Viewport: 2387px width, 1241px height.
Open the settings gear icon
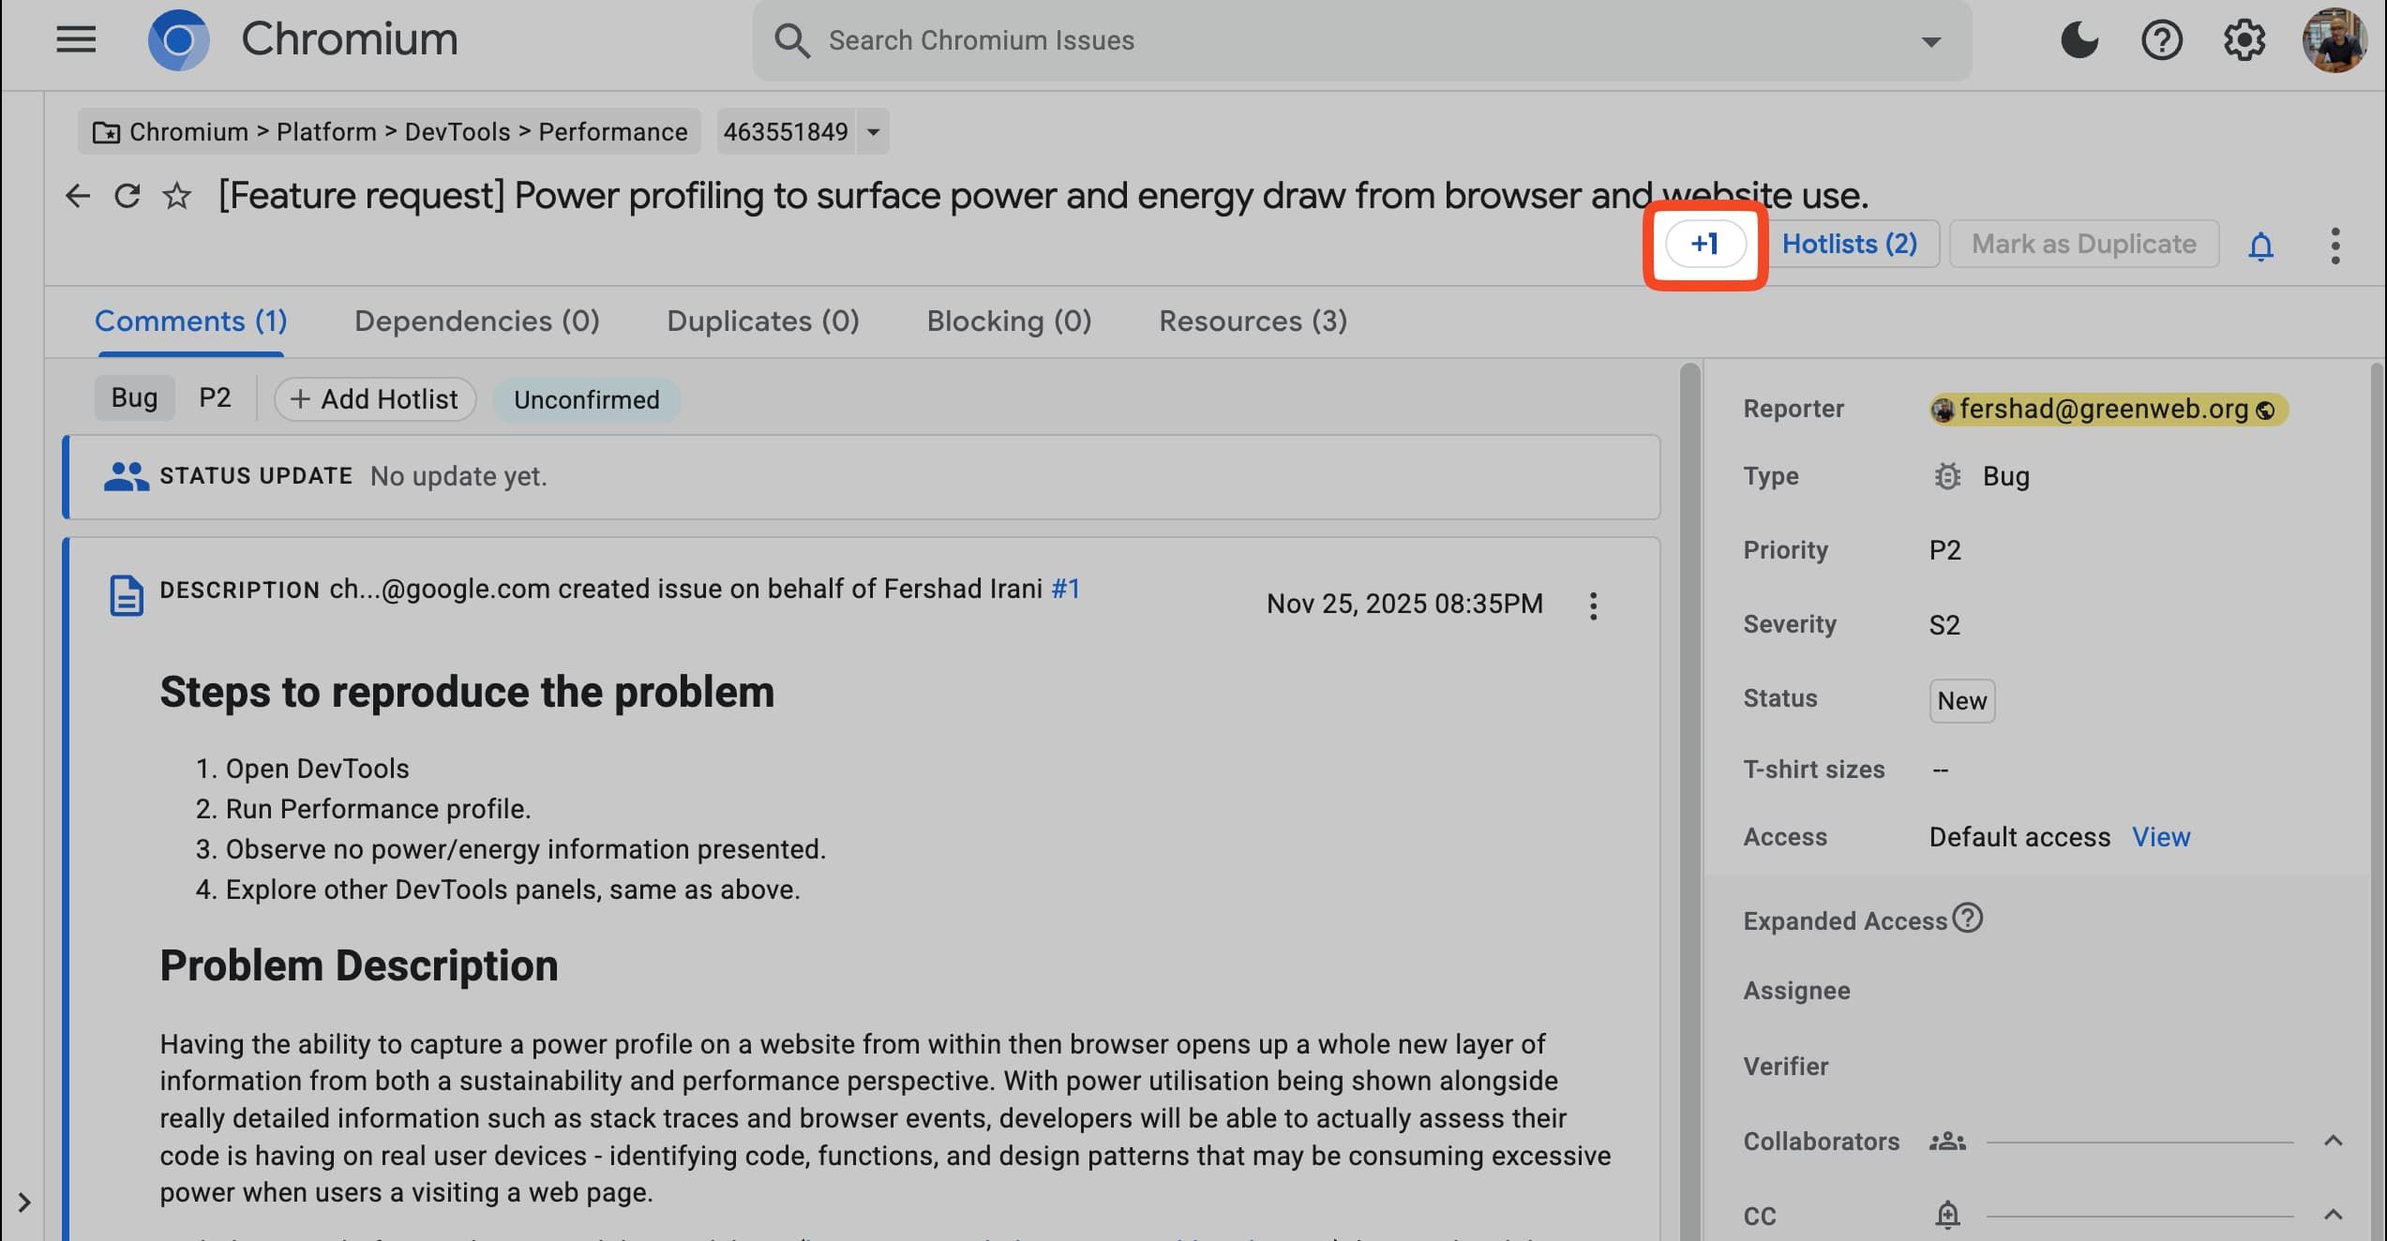click(x=2244, y=39)
